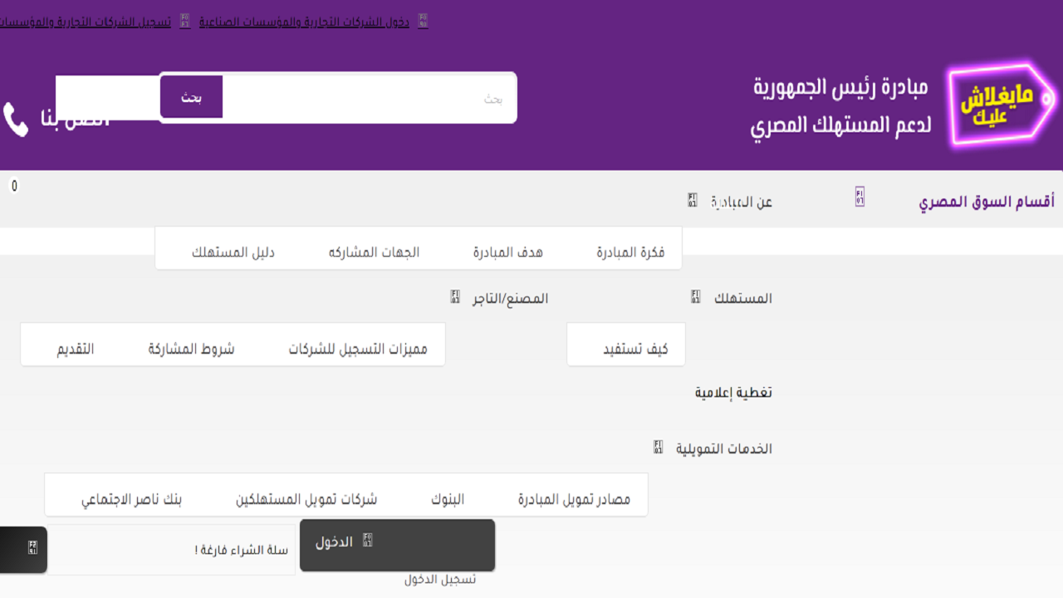The width and height of the screenshot is (1063, 598).
Task: Select كيف تستفيد submenu item
Action: click(x=635, y=349)
